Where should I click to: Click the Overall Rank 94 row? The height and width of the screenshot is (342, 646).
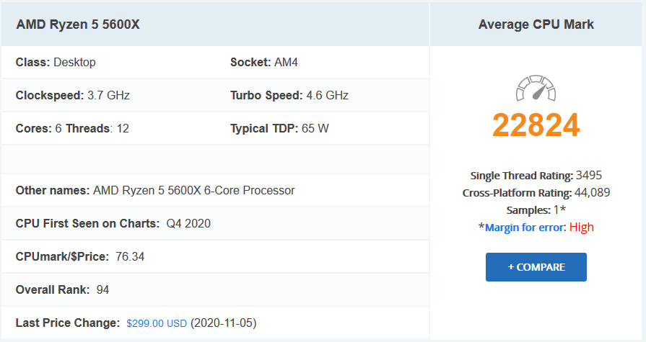[x=63, y=290]
